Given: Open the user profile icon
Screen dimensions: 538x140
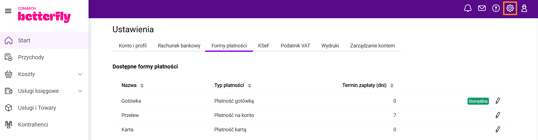Looking at the screenshot, I should 524,8.
